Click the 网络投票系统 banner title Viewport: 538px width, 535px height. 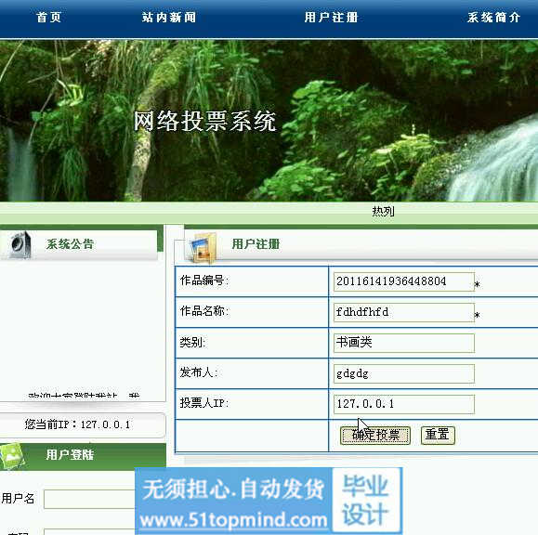[x=204, y=121]
